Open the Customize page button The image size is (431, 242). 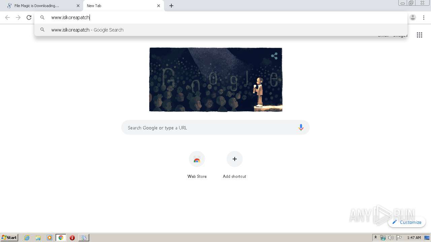click(x=407, y=222)
